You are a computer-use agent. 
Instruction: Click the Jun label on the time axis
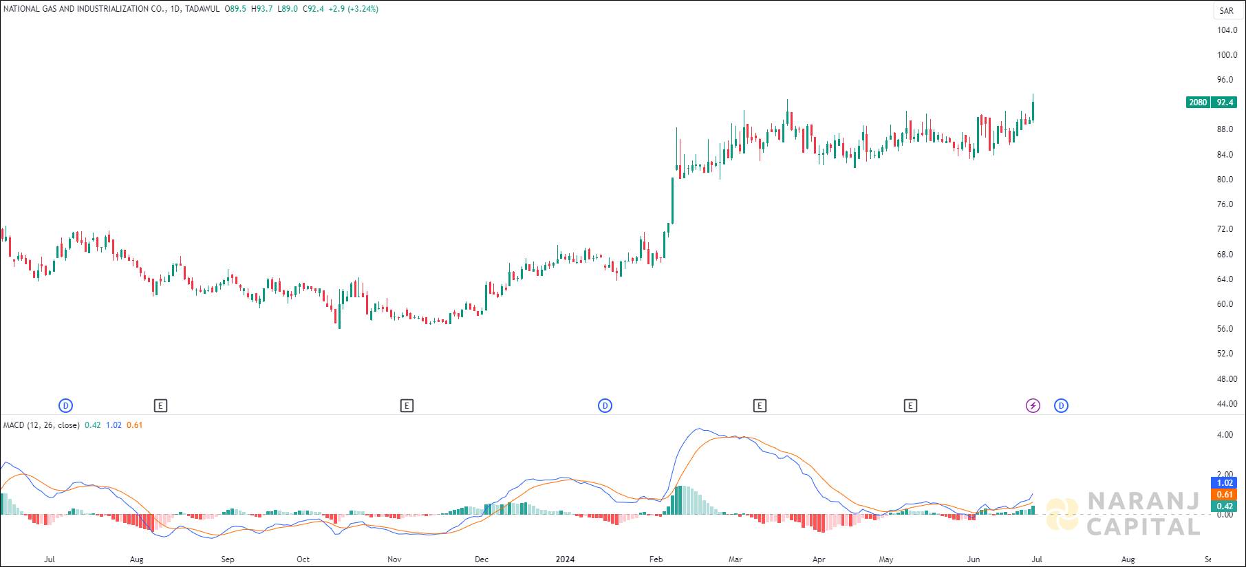974,559
